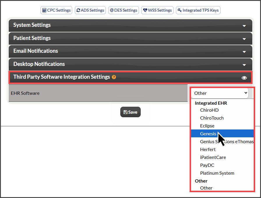Select ChiroTouch from the EHR list
The image size is (261, 198).
point(222,118)
